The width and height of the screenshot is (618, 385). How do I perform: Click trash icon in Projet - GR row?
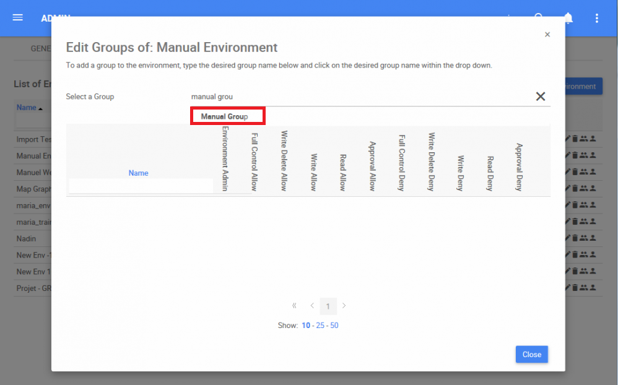click(575, 288)
